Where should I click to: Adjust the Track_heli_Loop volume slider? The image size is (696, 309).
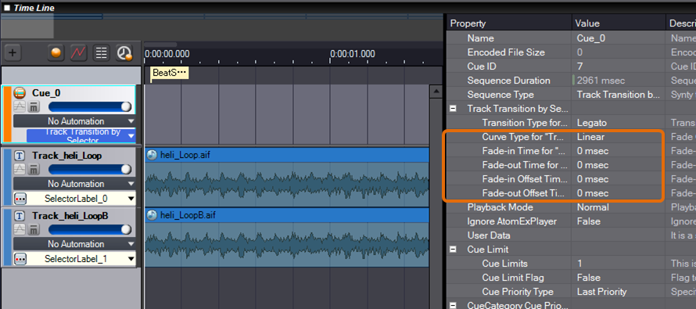pyautogui.click(x=90, y=169)
